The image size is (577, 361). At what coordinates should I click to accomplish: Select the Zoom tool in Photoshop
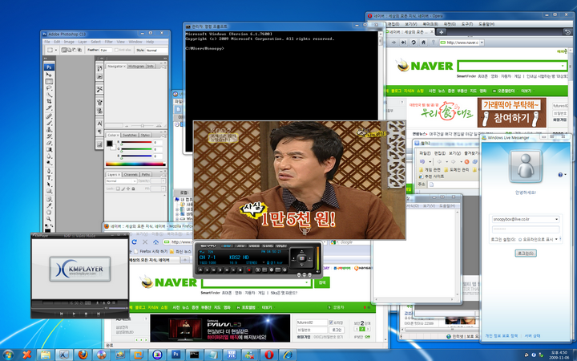pyautogui.click(x=49, y=218)
